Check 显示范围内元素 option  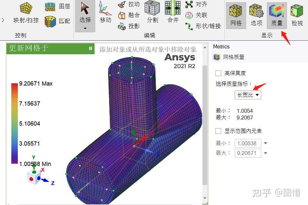pyautogui.click(x=218, y=131)
